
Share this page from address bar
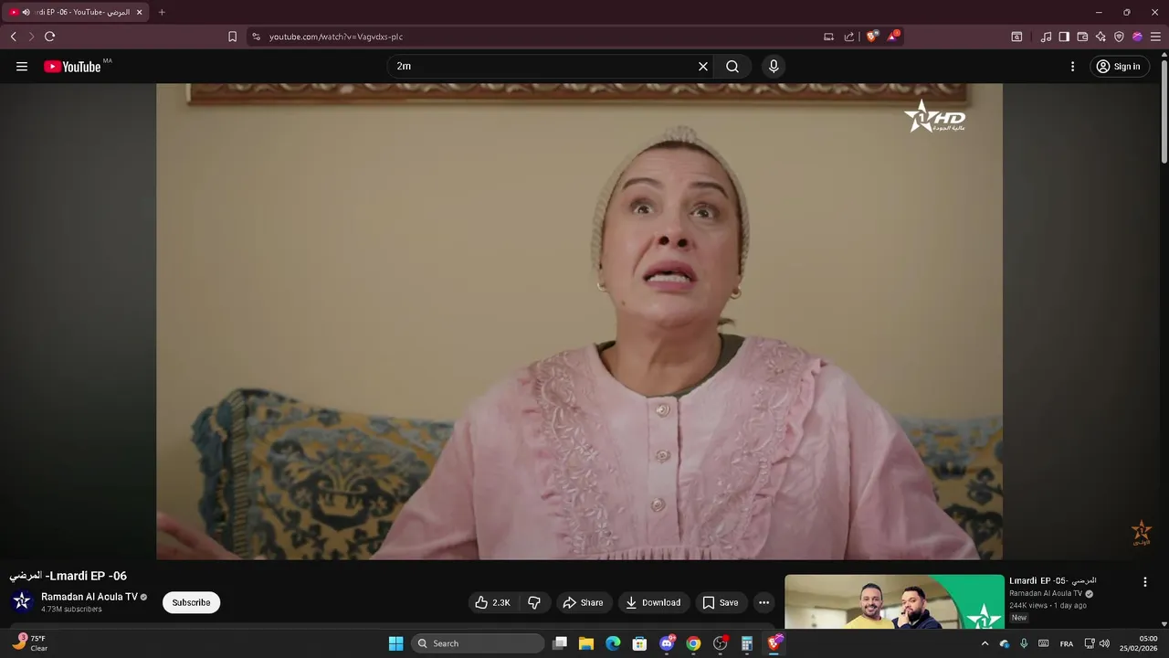tap(849, 37)
